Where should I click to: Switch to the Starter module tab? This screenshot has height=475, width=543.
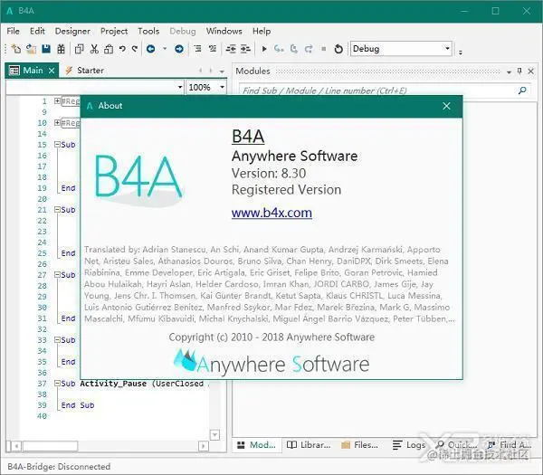[x=85, y=71]
